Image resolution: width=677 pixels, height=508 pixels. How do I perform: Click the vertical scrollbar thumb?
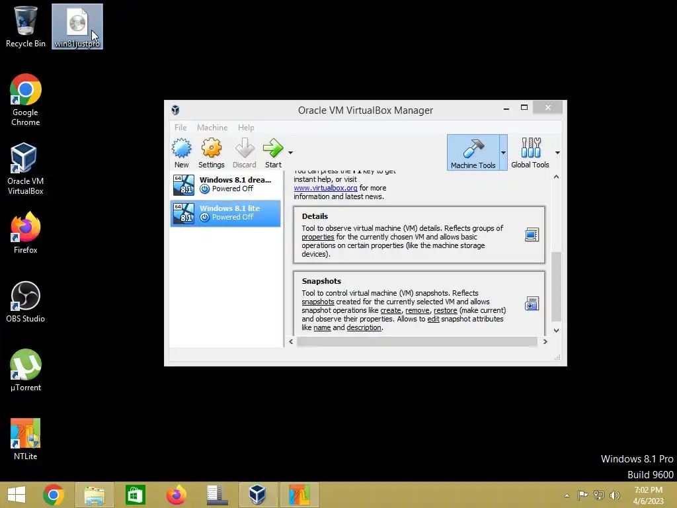click(x=556, y=287)
